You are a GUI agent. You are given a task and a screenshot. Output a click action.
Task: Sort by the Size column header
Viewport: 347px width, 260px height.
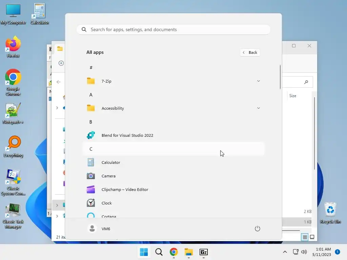pyautogui.click(x=293, y=96)
